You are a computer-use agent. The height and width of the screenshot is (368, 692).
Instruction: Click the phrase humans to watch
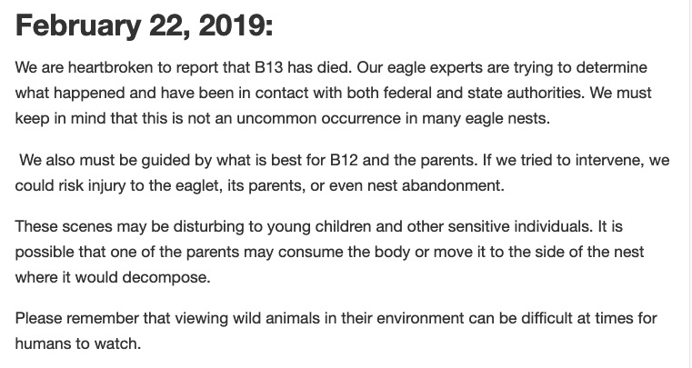pyautogui.click(x=77, y=343)
